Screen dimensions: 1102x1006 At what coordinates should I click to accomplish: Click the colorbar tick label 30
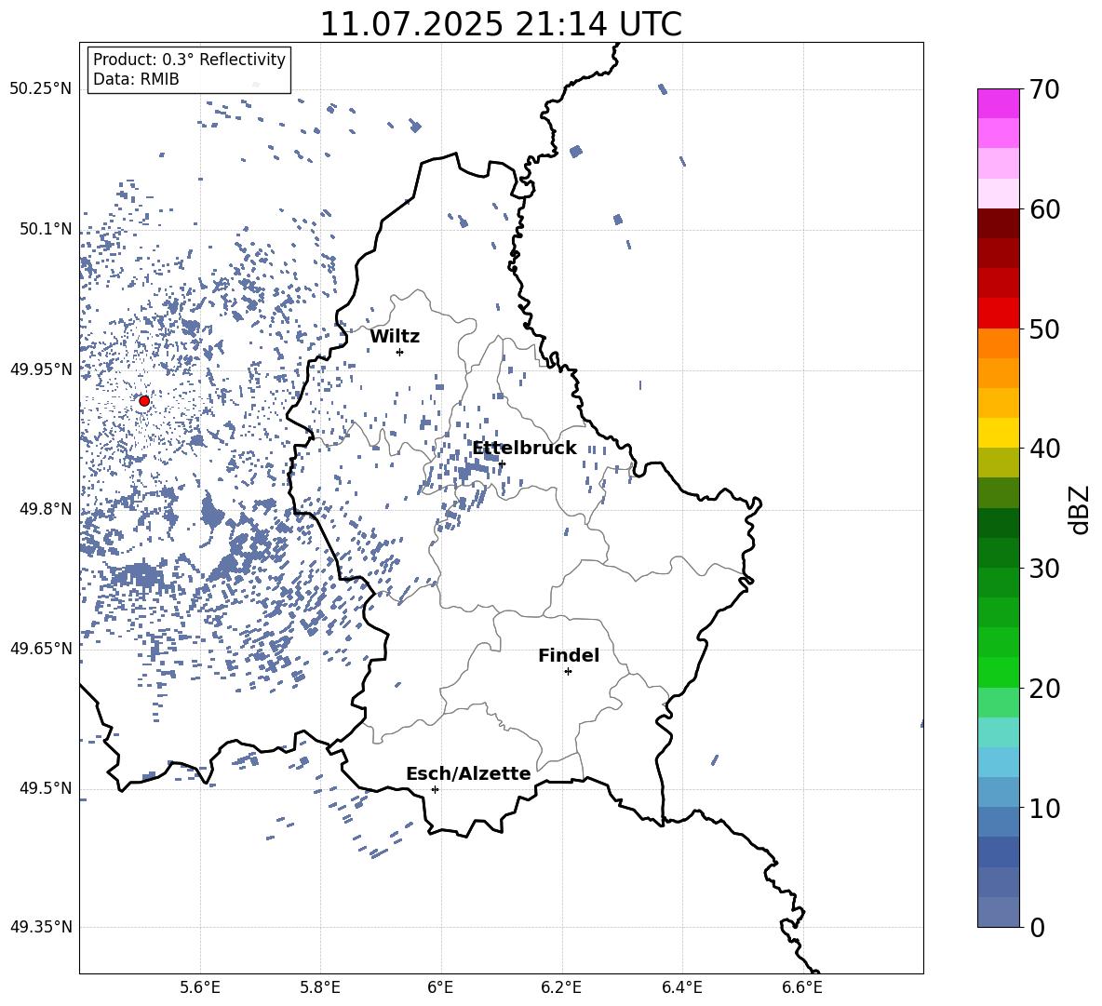click(1045, 569)
